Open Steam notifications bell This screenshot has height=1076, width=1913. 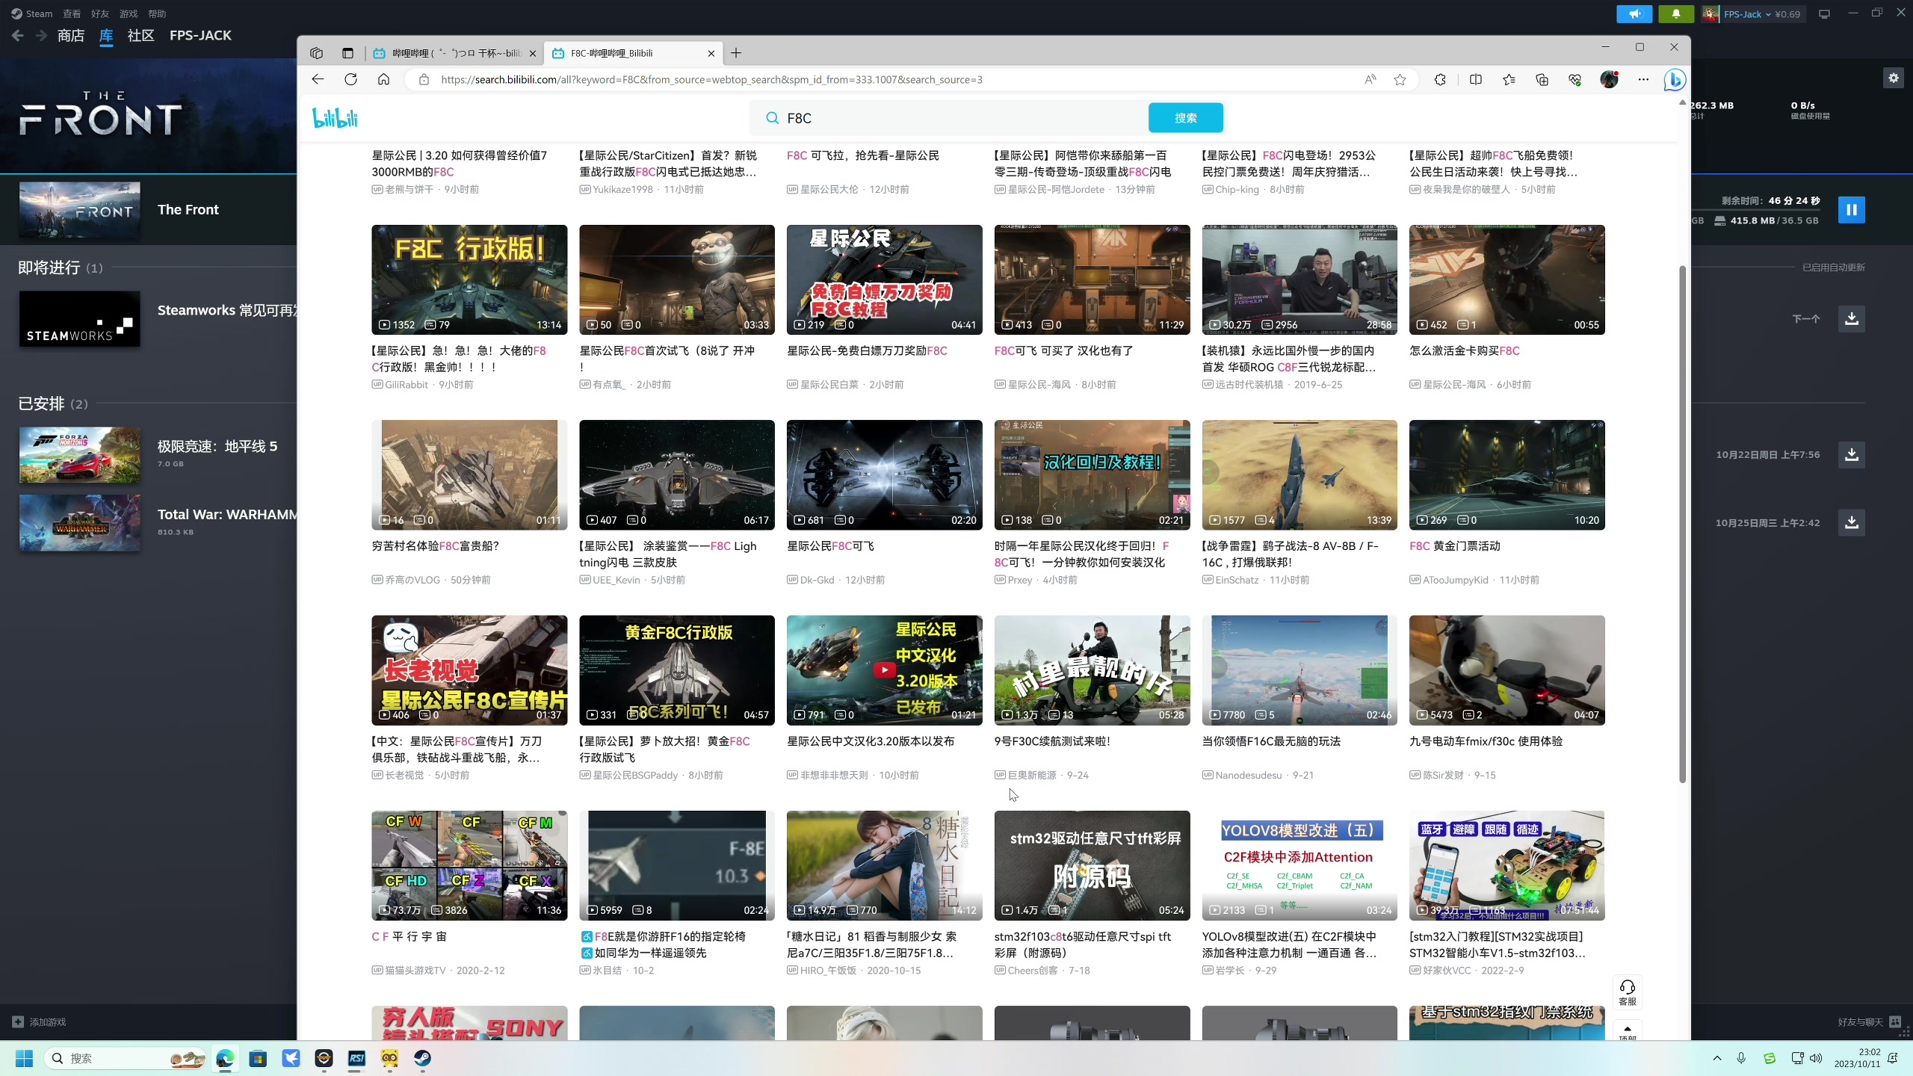coord(1676,13)
